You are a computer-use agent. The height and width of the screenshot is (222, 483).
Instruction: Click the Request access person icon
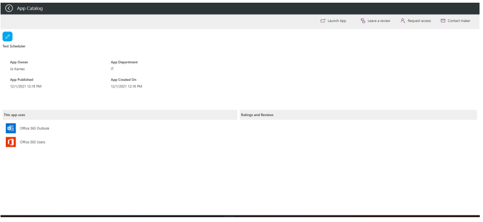(x=402, y=21)
